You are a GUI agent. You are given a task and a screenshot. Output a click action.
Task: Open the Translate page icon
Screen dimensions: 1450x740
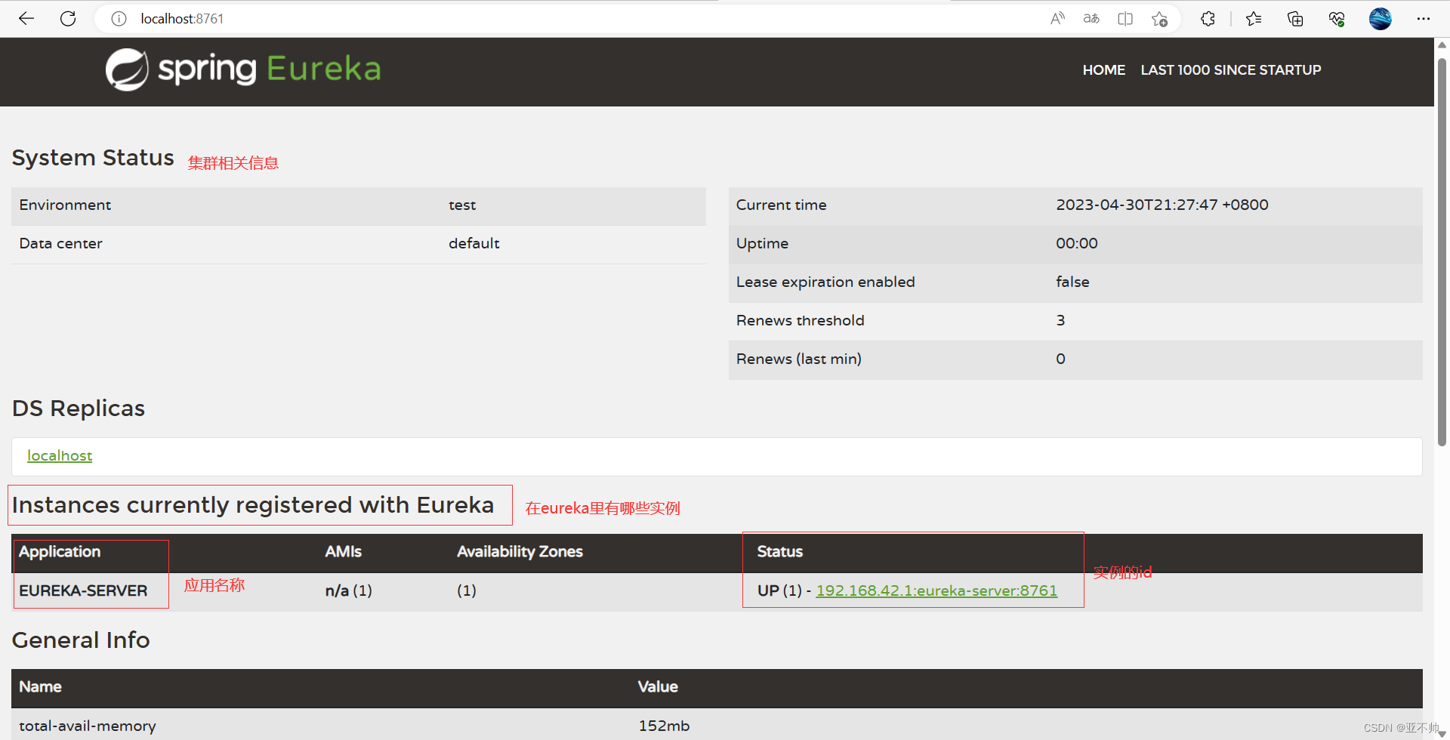click(x=1091, y=18)
